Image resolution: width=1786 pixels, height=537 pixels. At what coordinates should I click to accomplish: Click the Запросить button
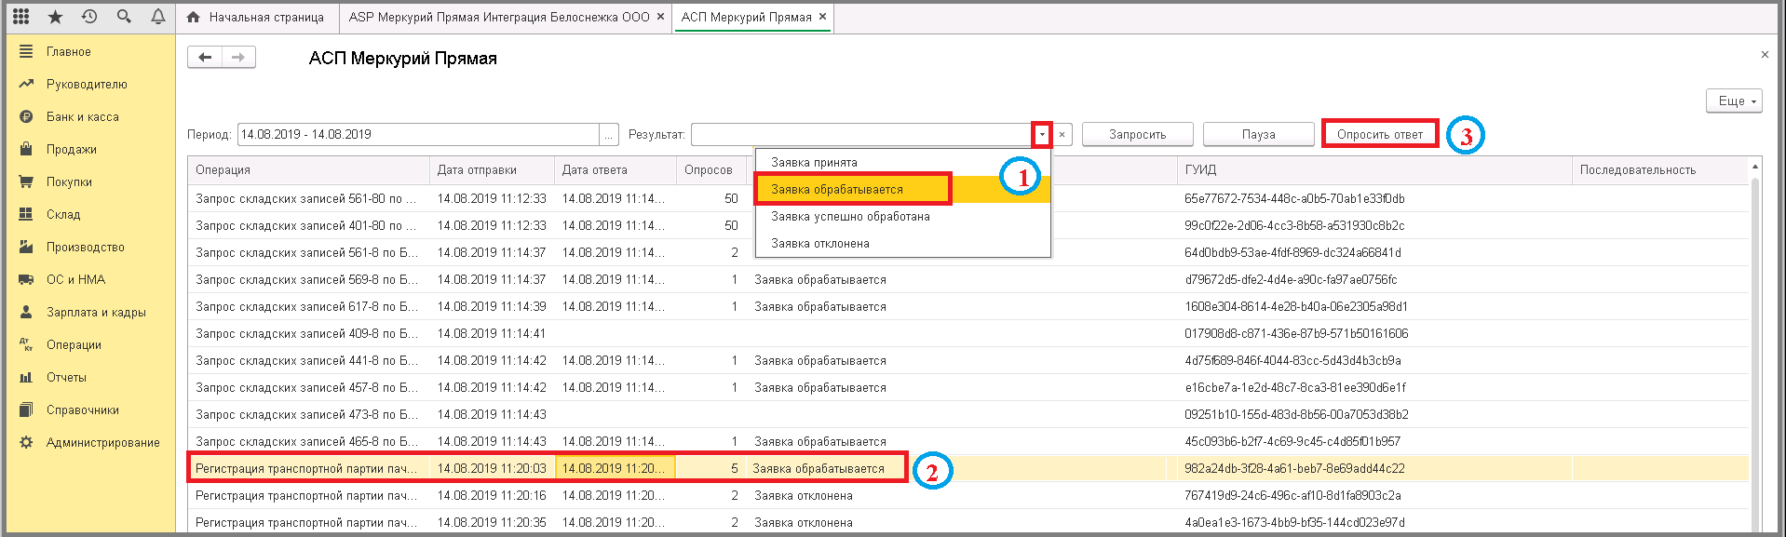(1137, 135)
